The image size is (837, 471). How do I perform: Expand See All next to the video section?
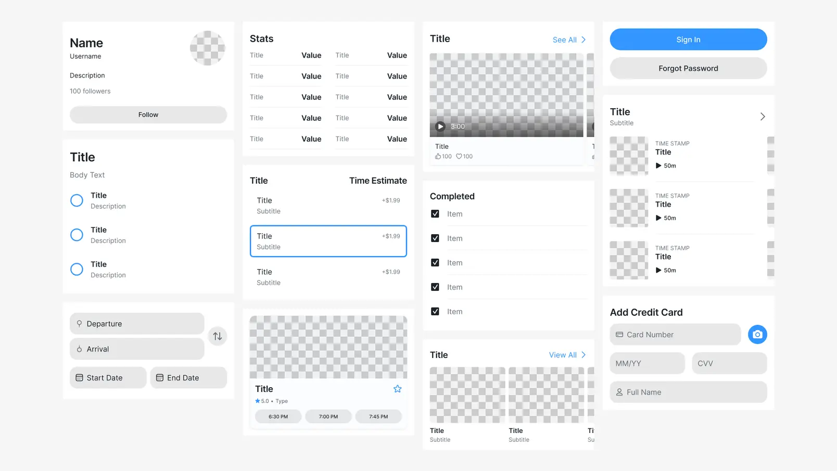click(x=565, y=40)
